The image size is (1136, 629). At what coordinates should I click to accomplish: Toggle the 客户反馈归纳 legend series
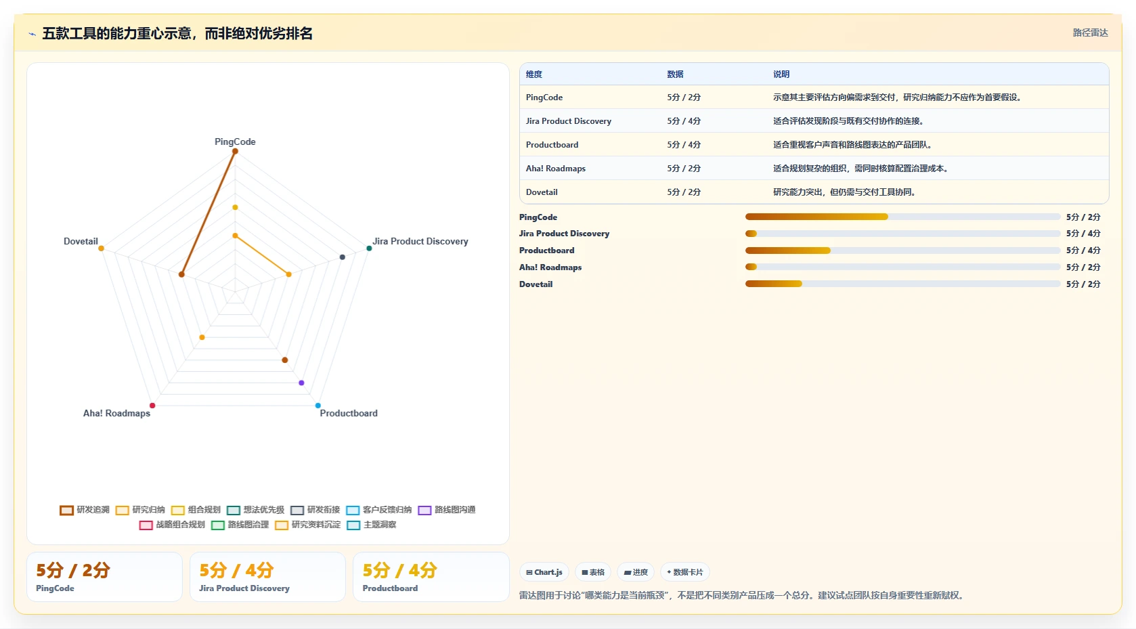(x=378, y=510)
